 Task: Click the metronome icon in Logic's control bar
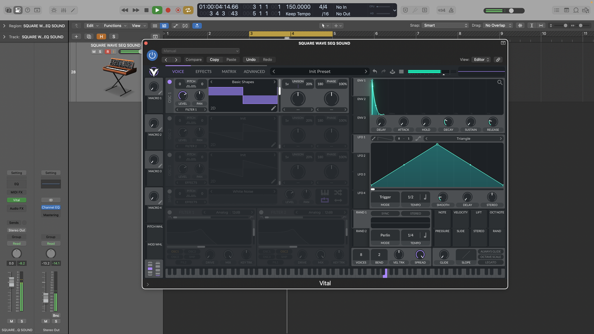point(451,10)
